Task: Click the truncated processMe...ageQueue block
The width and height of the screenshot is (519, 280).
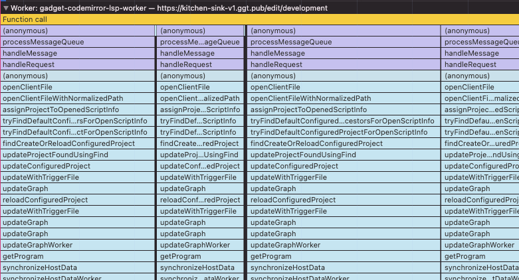Action: pyautogui.click(x=200, y=42)
